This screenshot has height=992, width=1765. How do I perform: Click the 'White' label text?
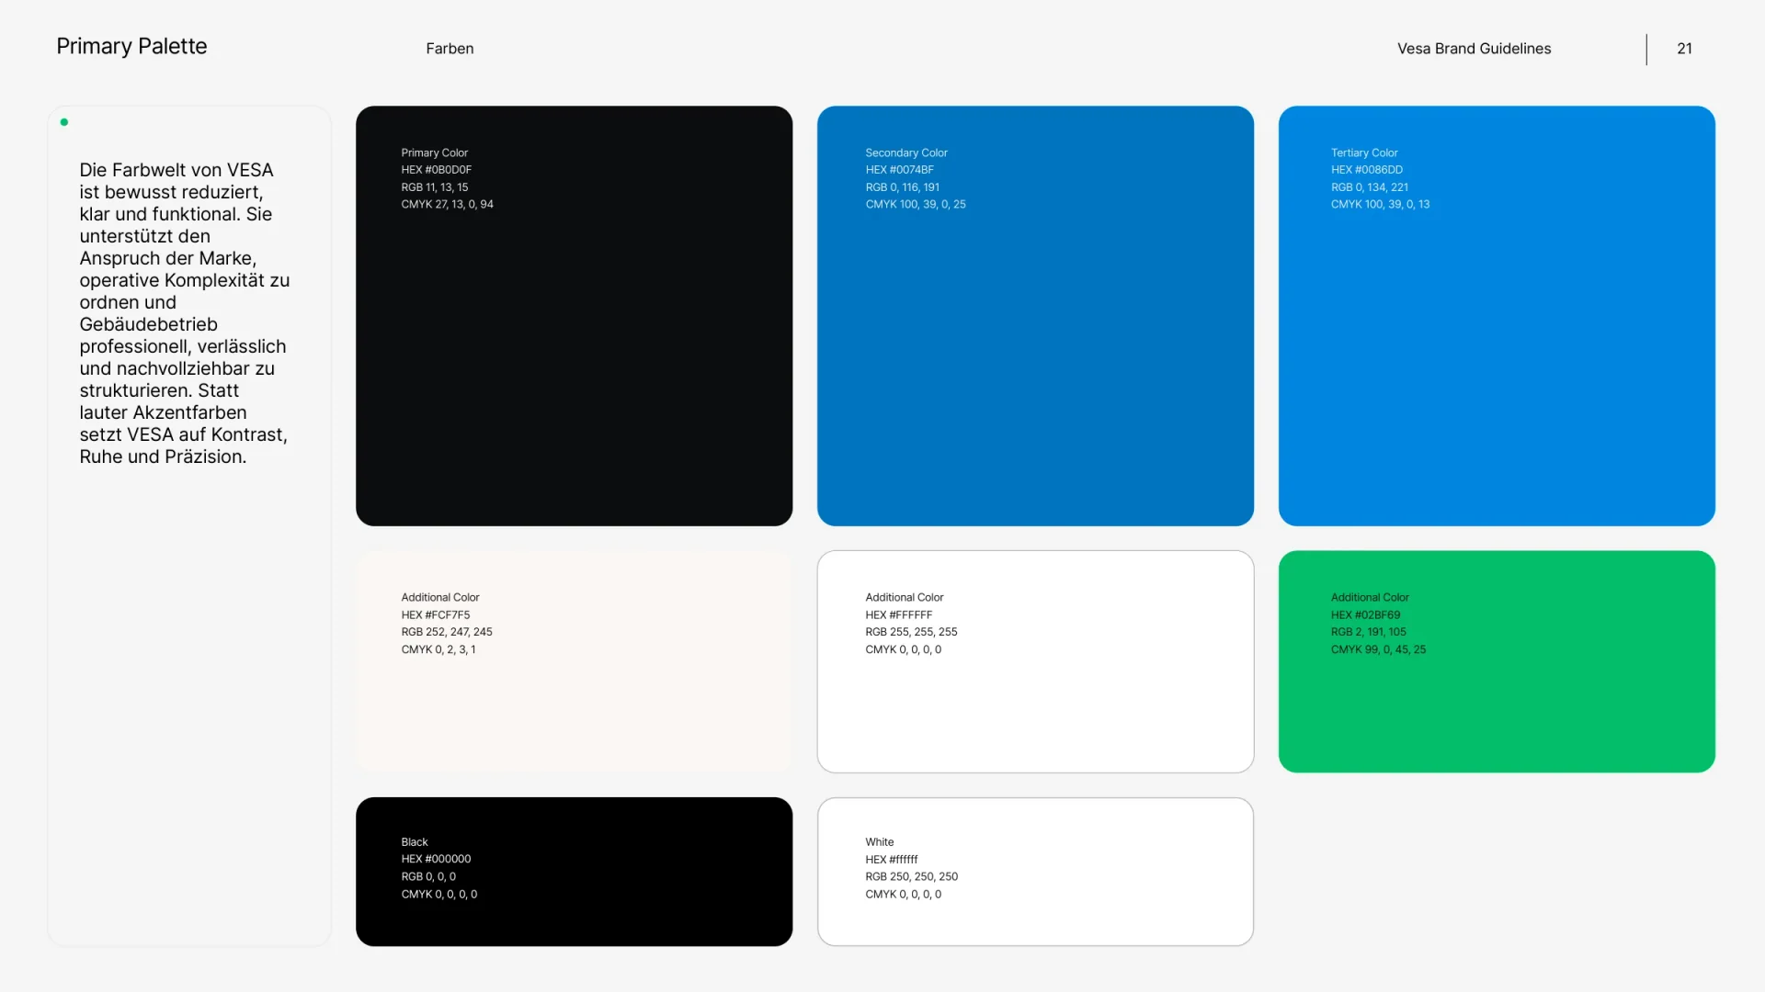pyautogui.click(x=879, y=842)
